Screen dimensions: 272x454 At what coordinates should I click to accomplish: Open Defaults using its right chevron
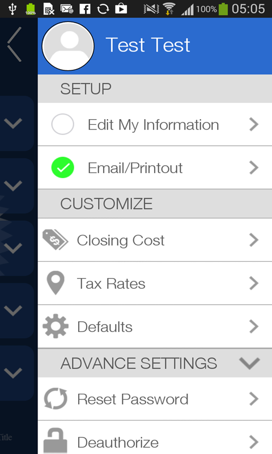tap(254, 326)
